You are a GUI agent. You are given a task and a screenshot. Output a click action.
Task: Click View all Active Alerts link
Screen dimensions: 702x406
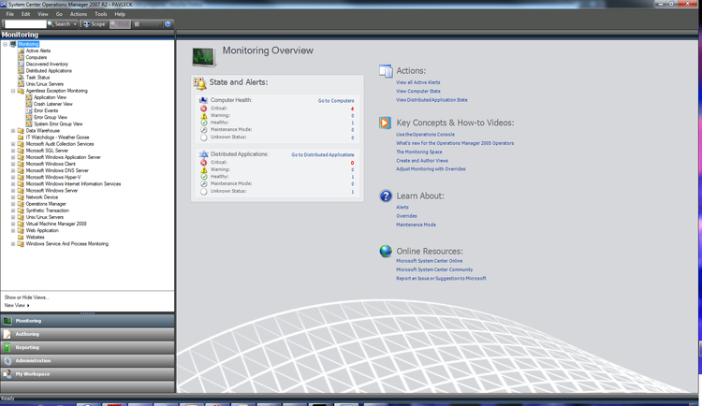point(417,82)
